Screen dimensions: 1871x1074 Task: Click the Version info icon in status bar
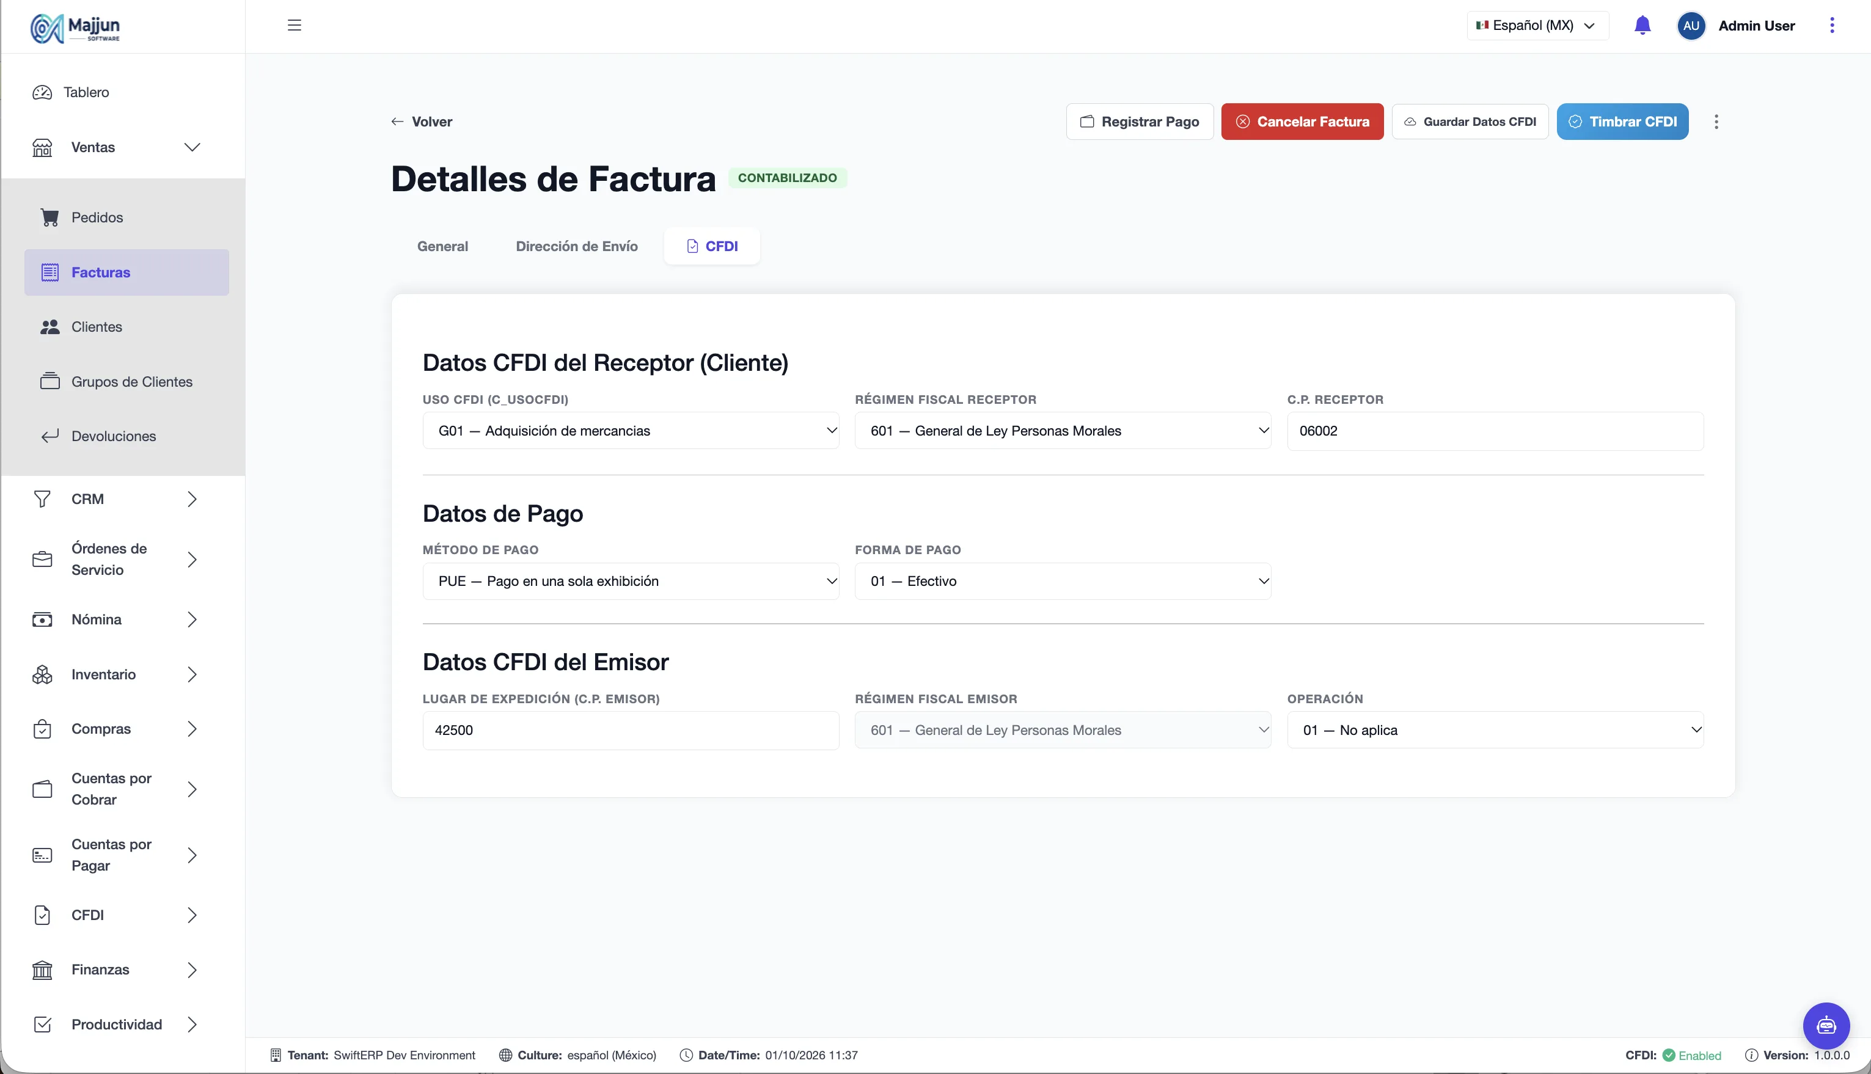click(x=1751, y=1056)
